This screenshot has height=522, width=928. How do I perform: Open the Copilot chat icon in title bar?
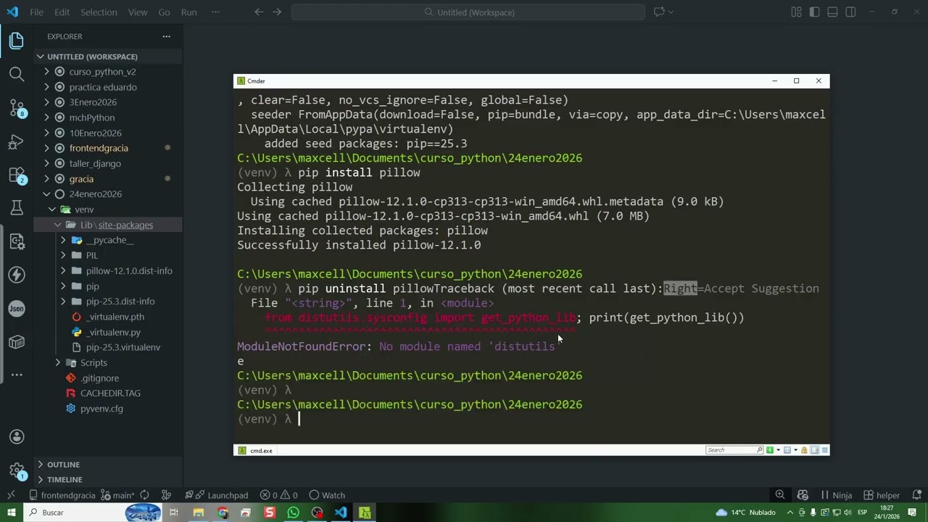point(659,12)
